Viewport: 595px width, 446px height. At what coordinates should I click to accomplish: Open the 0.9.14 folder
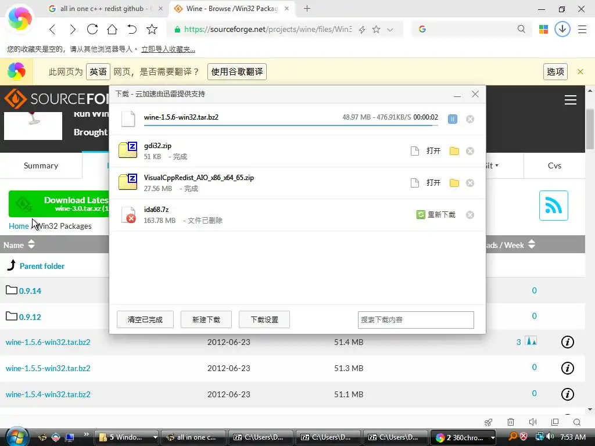tap(30, 291)
